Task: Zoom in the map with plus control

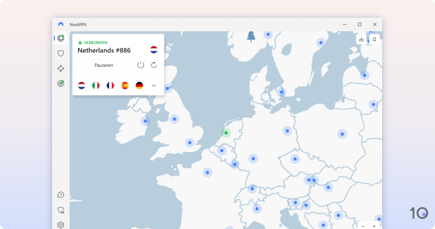Action: click(374, 226)
